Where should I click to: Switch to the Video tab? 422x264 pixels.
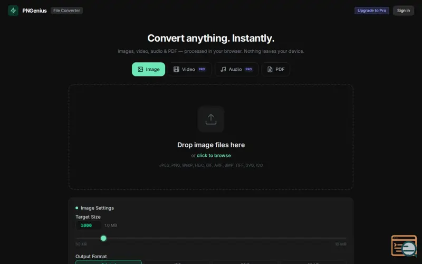point(190,69)
